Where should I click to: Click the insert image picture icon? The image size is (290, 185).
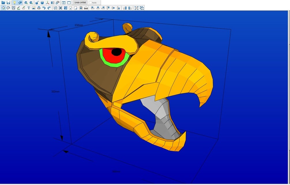(34, 8)
